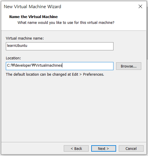This screenshot has height=156, width=148.
Task: Click the default location Preferences hint text
Action: [55, 75]
